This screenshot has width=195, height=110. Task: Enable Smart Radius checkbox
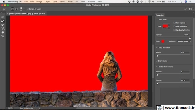(157, 61)
